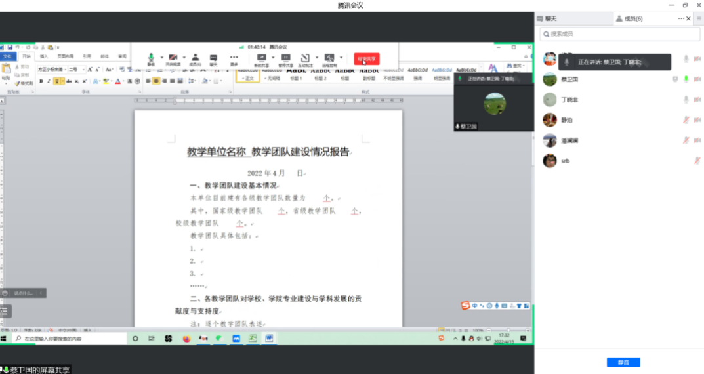
Task: Click the red 结束共享 end sharing button
Action: click(366, 59)
